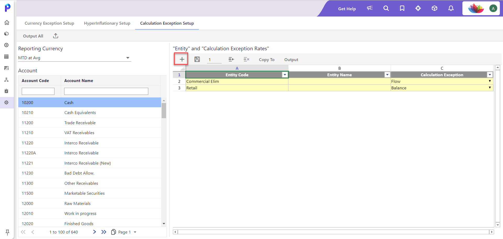Open the bookmark icon in header
503x239 pixels.
402,8
